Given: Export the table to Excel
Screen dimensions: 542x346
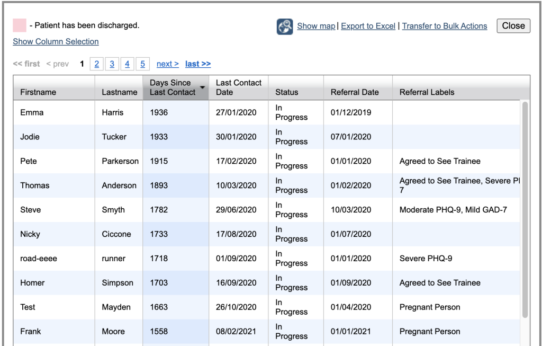Looking at the screenshot, I should pos(368,26).
